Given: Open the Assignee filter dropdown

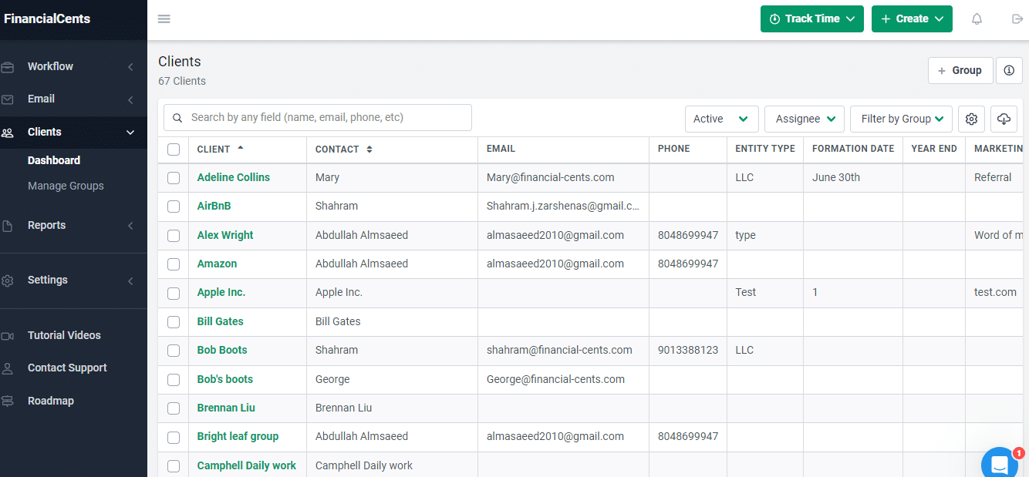Looking at the screenshot, I should [x=805, y=119].
